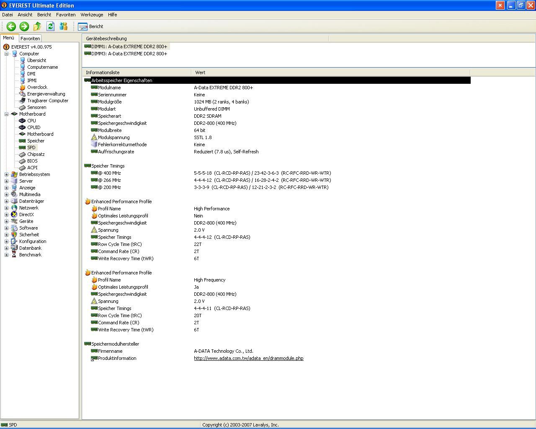Select the Modulspannung row
The width and height of the screenshot is (536, 429).
click(x=277, y=137)
